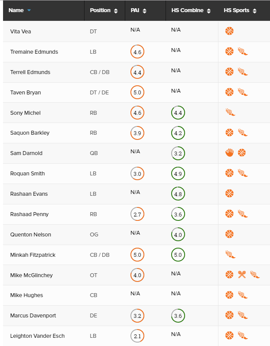
Task: Click Quenton Nelson's basketball icon
Action: click(x=229, y=234)
